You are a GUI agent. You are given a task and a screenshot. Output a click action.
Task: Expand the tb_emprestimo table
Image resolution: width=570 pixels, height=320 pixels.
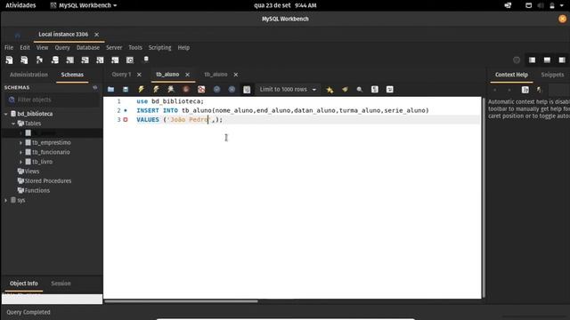20,142
